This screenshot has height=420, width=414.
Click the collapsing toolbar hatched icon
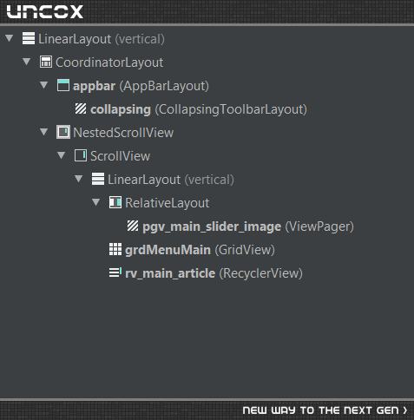click(81, 108)
